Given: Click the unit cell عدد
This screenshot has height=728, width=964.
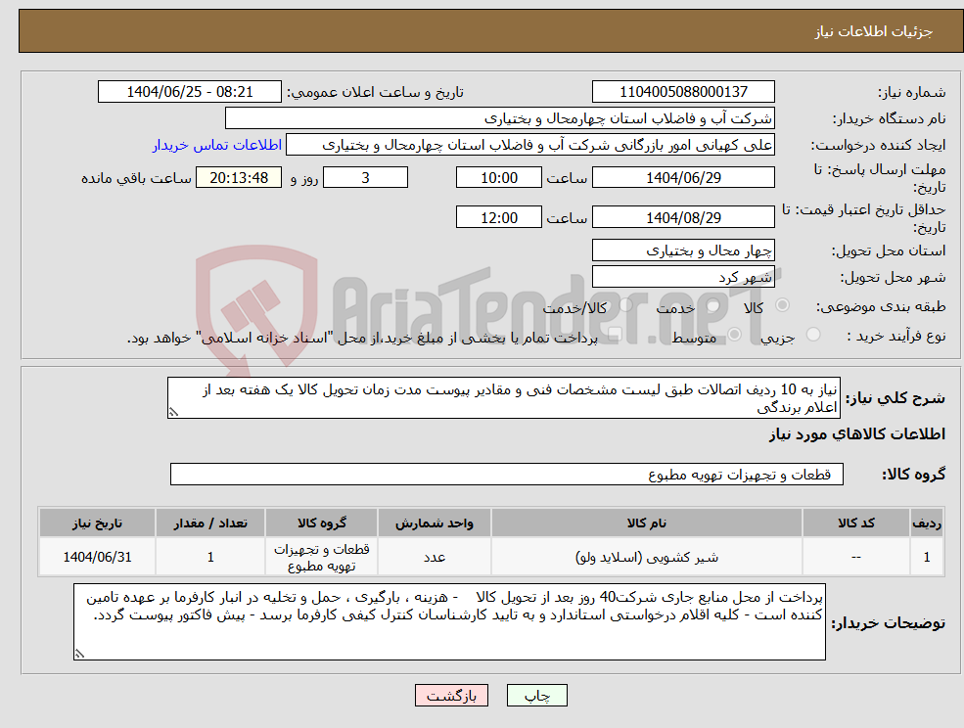Looking at the screenshot, I should (435, 557).
